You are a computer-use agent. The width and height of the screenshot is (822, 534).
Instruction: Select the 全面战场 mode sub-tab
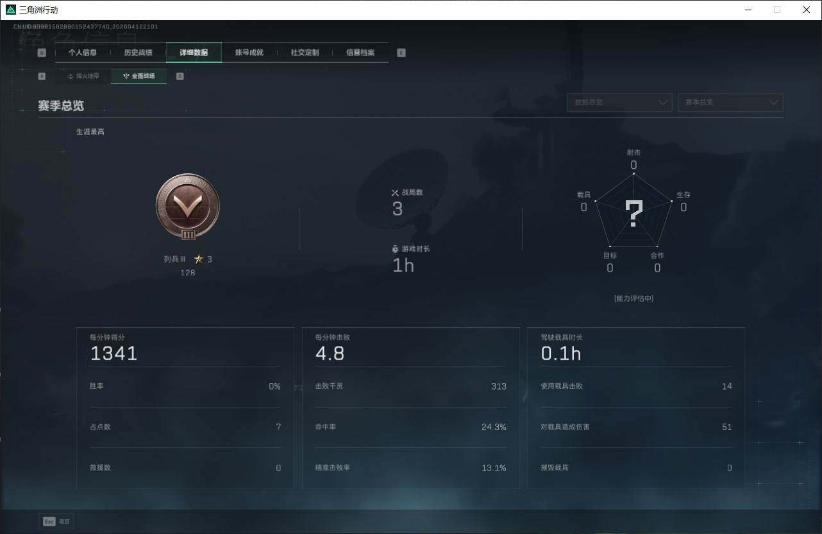pos(139,76)
